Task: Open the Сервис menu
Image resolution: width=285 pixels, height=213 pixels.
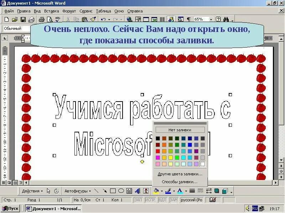Action: (x=86, y=11)
